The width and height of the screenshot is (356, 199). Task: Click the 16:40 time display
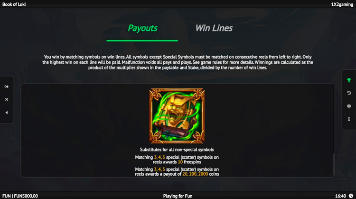coord(340,196)
